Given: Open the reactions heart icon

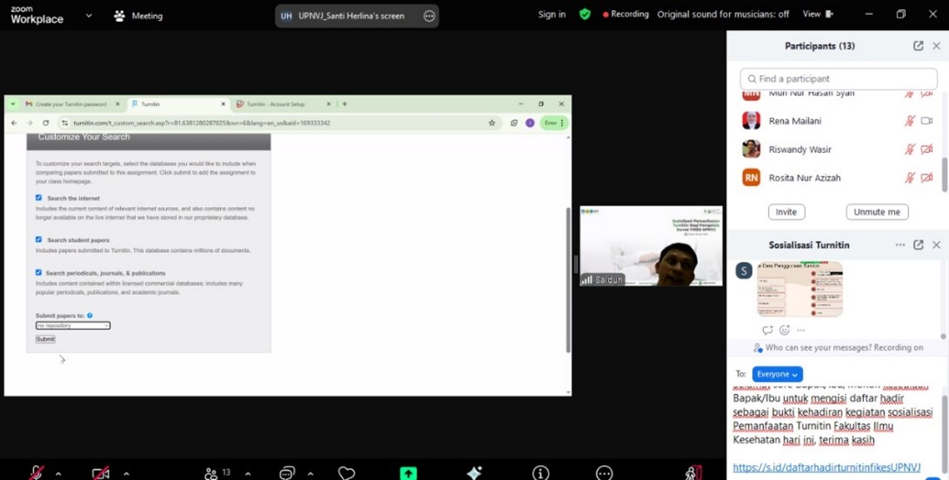Looking at the screenshot, I should [x=347, y=473].
